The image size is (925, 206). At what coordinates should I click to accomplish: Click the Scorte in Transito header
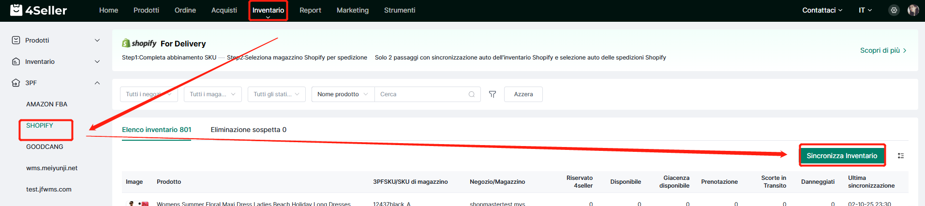[774, 182]
